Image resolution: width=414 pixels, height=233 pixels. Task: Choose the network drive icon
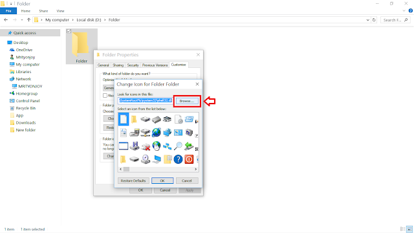click(x=145, y=132)
